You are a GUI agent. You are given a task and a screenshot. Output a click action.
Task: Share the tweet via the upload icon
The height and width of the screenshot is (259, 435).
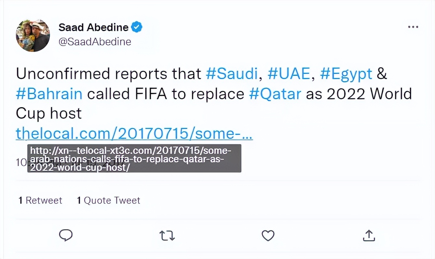click(x=369, y=236)
